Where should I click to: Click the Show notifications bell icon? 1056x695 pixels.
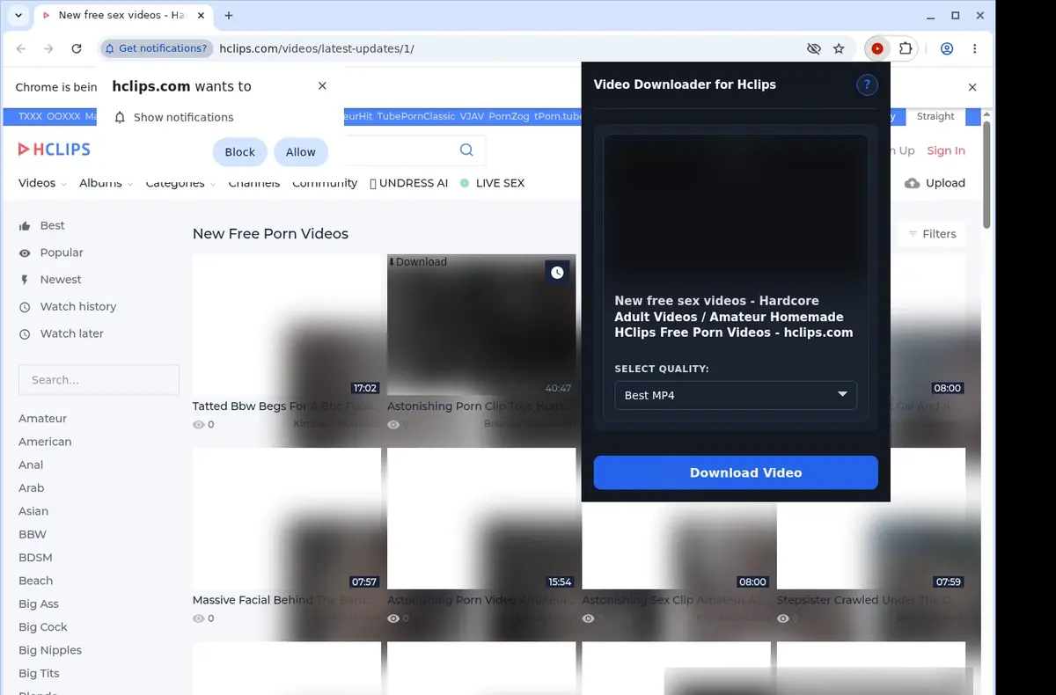120,117
